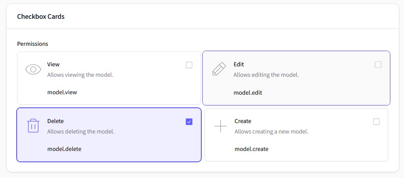Image resolution: width=404 pixels, height=178 pixels.
Task: Select the Edit title text
Action: click(x=239, y=64)
